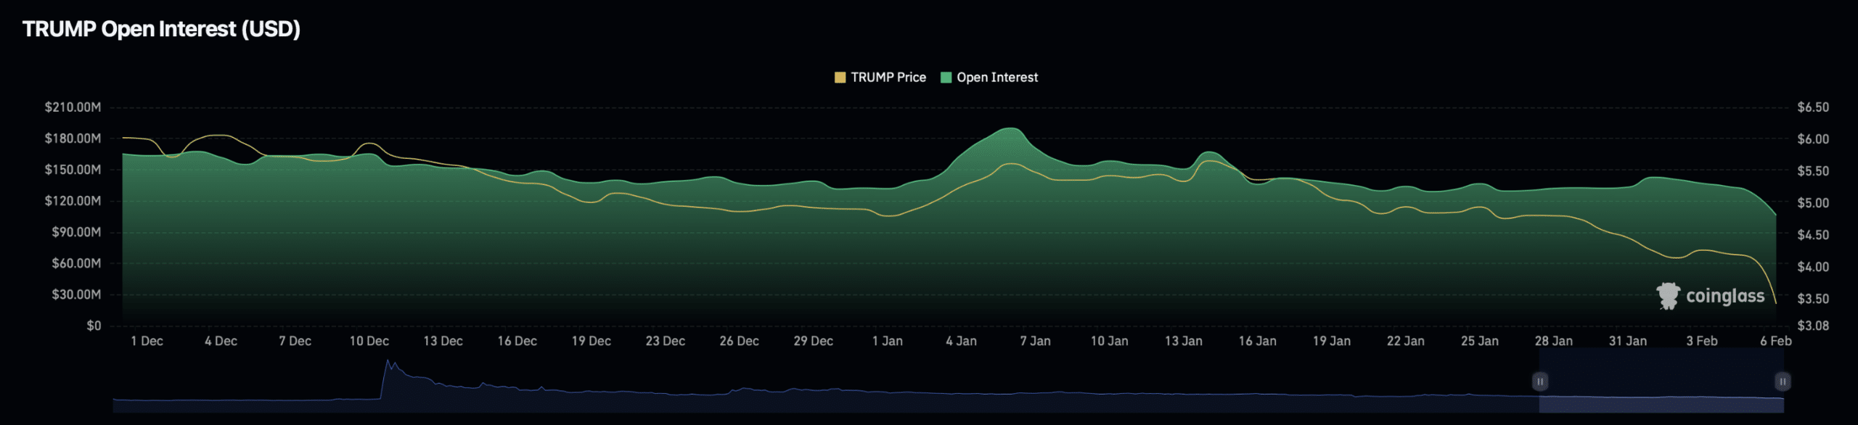Click the green Open Interest legend swatch
1858x425 pixels.
pyautogui.click(x=946, y=78)
